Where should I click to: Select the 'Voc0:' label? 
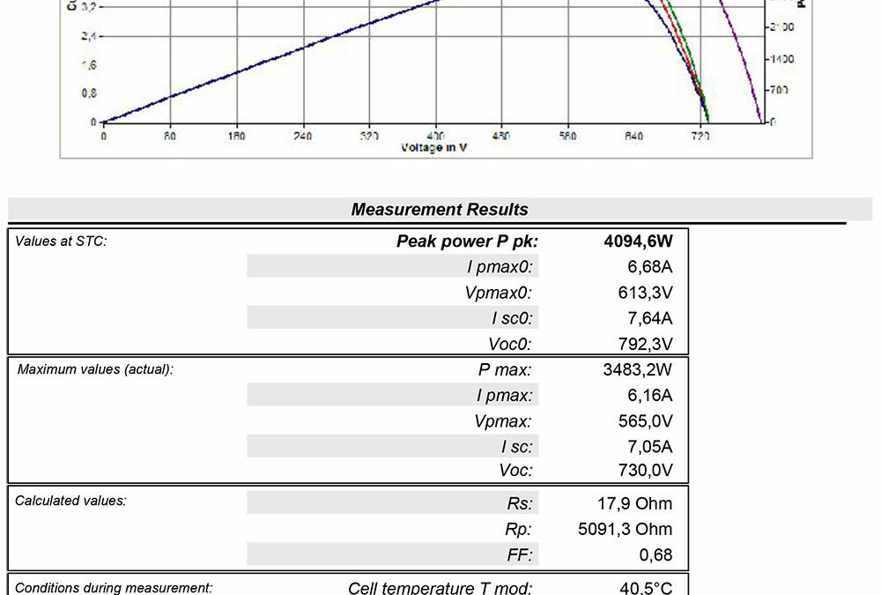click(x=509, y=344)
